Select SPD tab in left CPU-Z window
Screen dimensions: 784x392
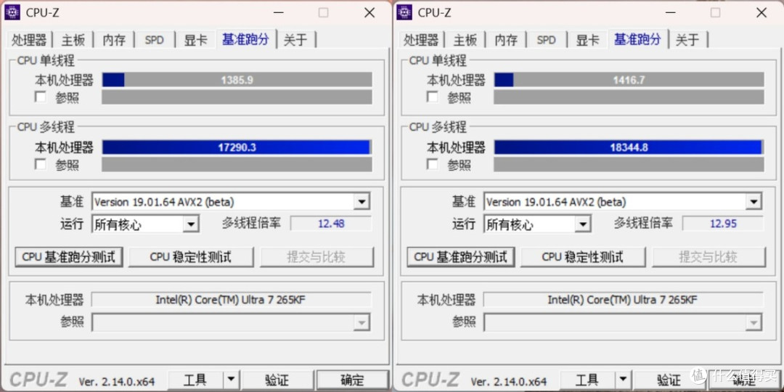tap(155, 40)
